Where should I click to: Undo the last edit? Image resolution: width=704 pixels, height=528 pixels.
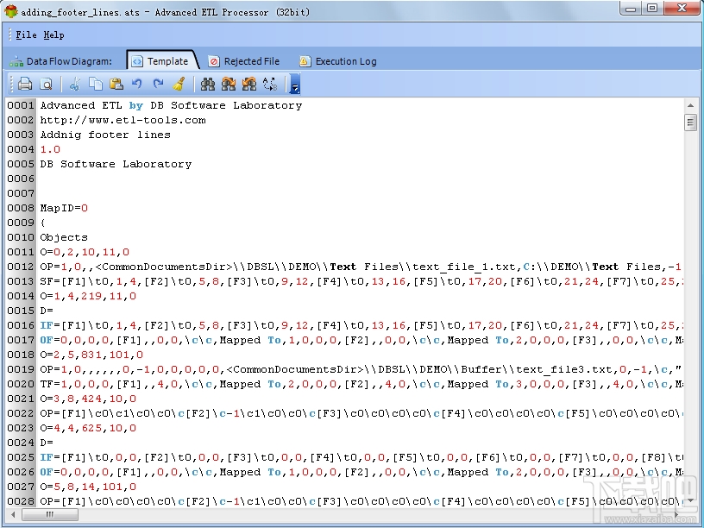137,84
